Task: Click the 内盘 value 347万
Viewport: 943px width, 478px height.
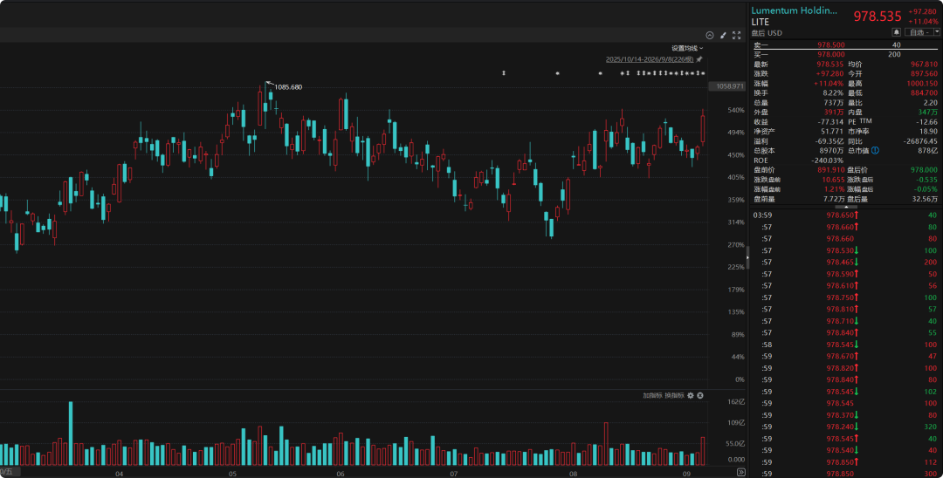Action: coord(927,113)
